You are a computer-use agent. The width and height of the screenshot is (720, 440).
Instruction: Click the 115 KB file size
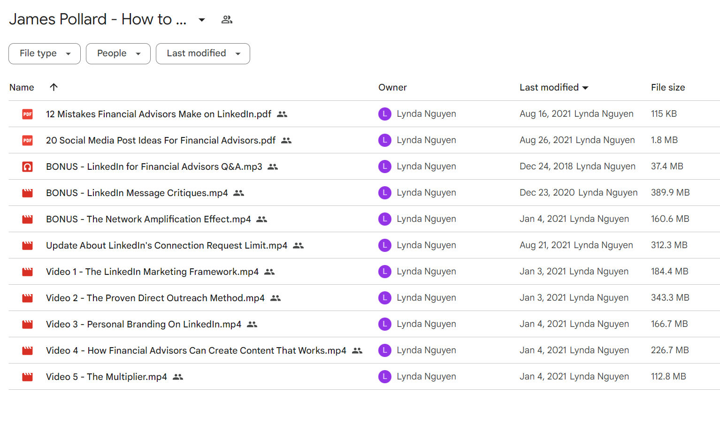pyautogui.click(x=664, y=114)
